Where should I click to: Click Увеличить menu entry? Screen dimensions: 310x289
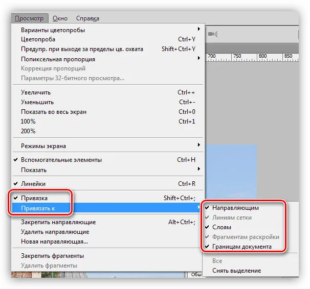click(x=108, y=92)
